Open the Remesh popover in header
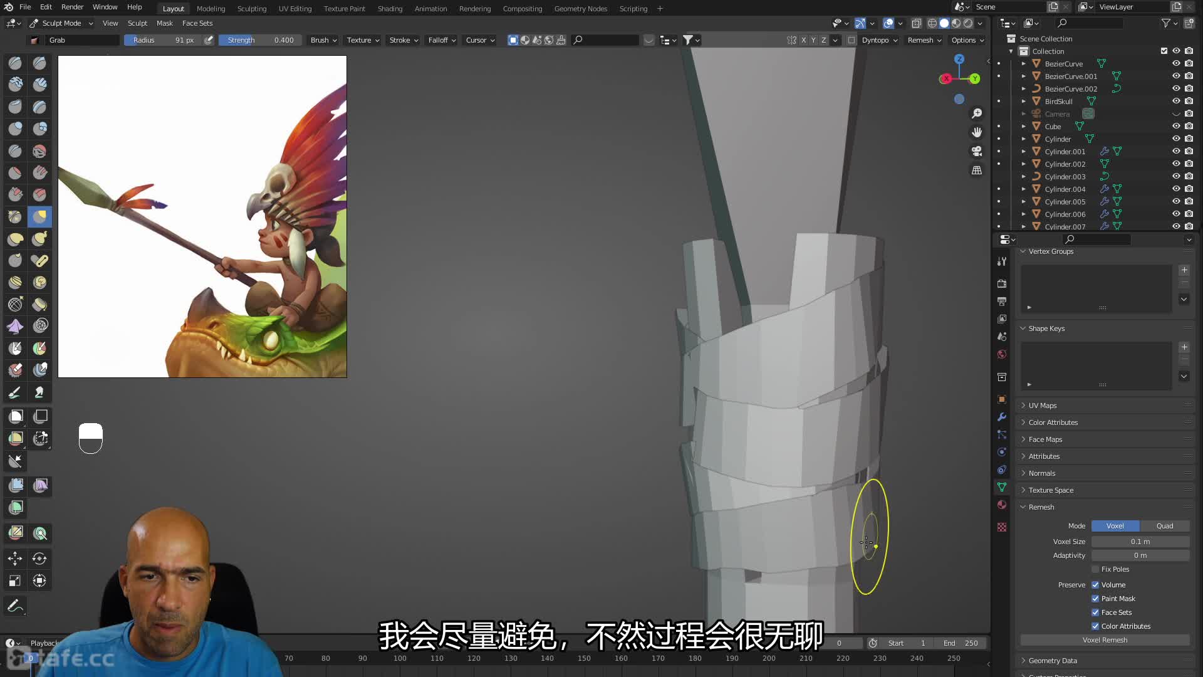Viewport: 1203px width, 677px height. pos(924,40)
